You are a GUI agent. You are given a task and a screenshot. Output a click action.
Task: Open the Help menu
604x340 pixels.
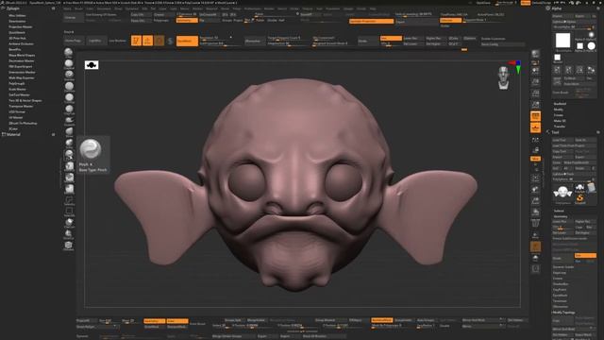(373, 8)
